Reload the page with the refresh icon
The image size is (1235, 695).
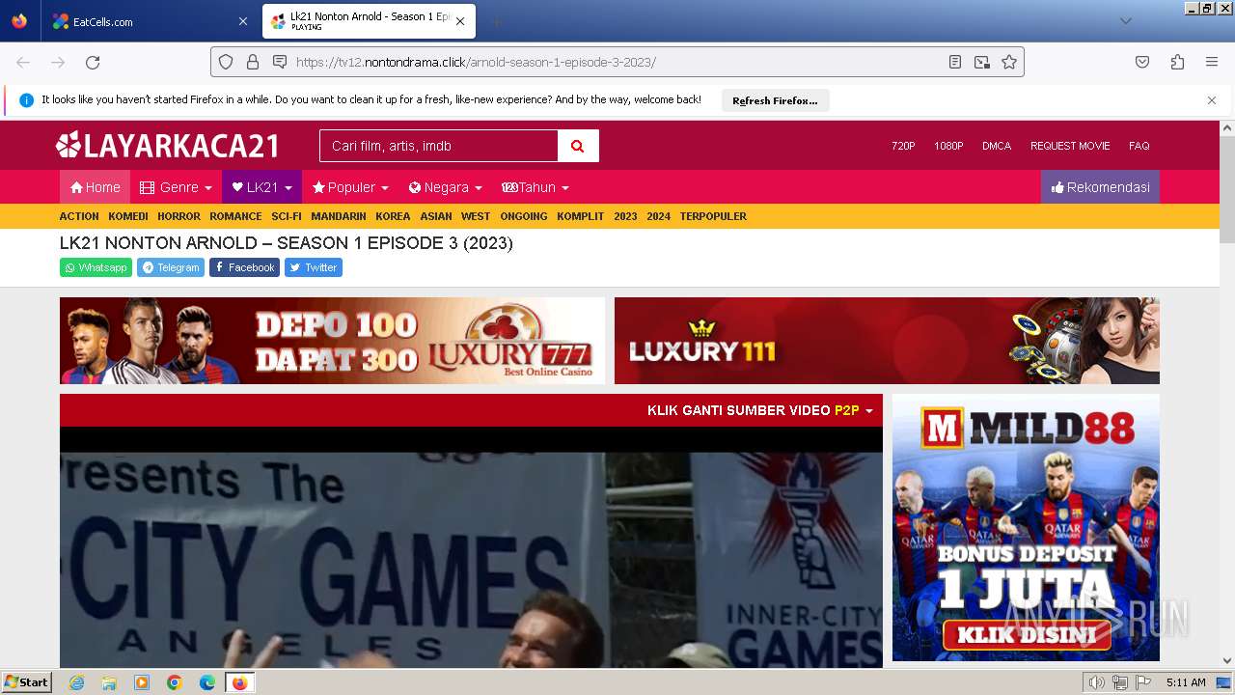tap(93, 62)
